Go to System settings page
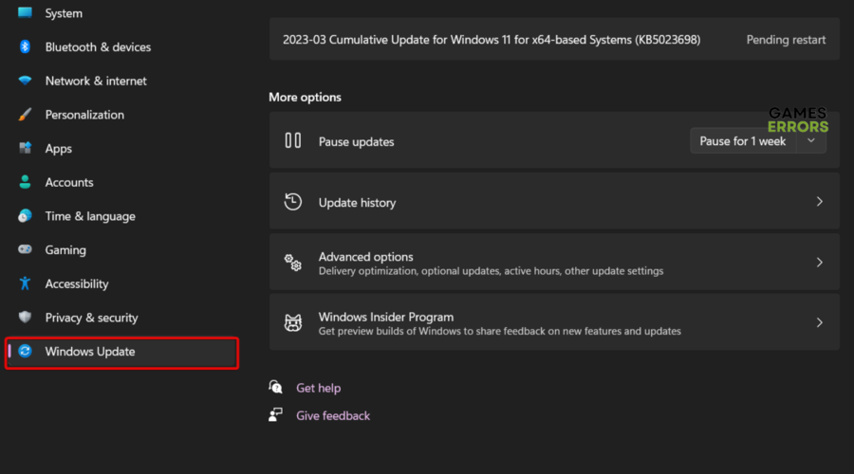Screen dimensions: 854x474 (x=64, y=13)
